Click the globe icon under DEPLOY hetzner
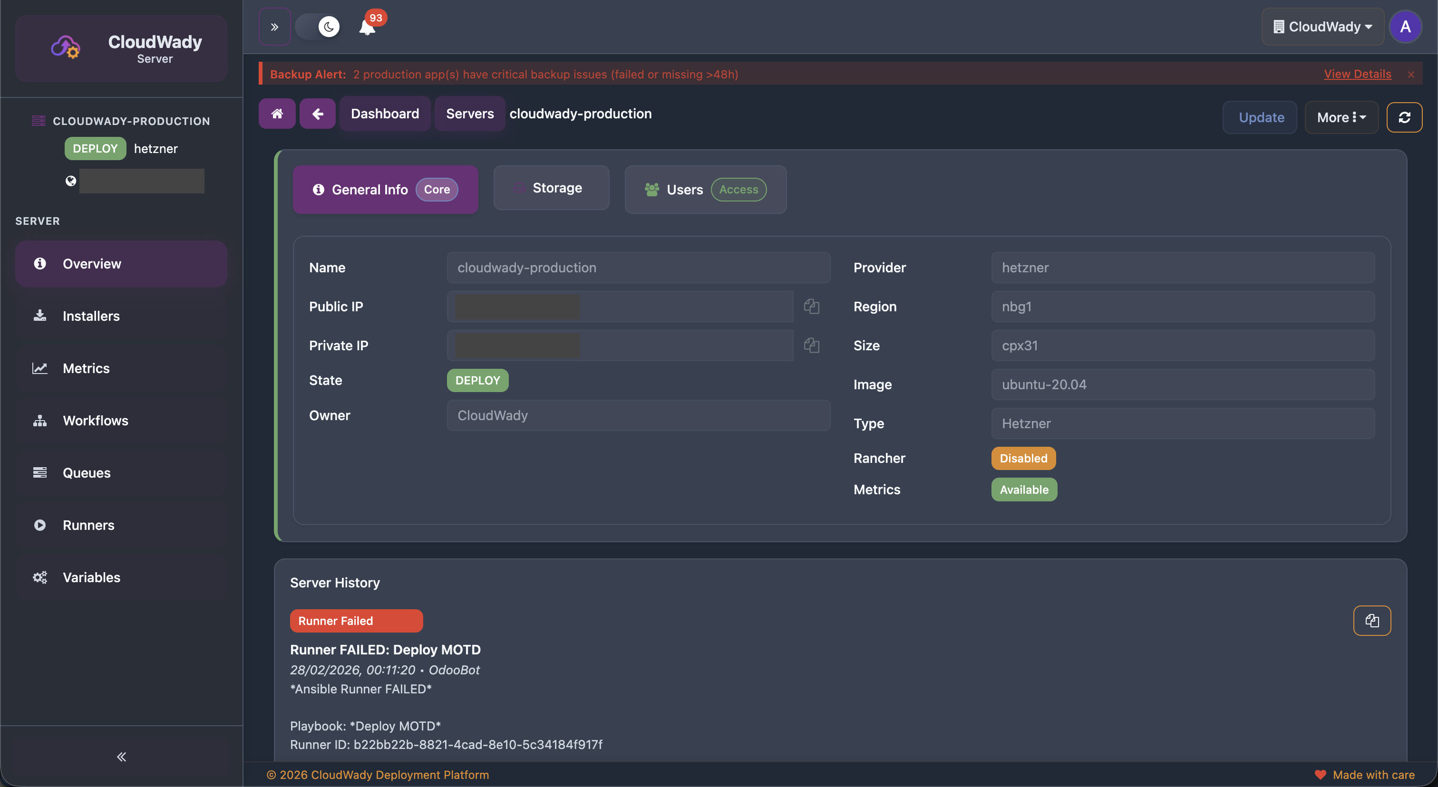1438x787 pixels. tap(71, 180)
